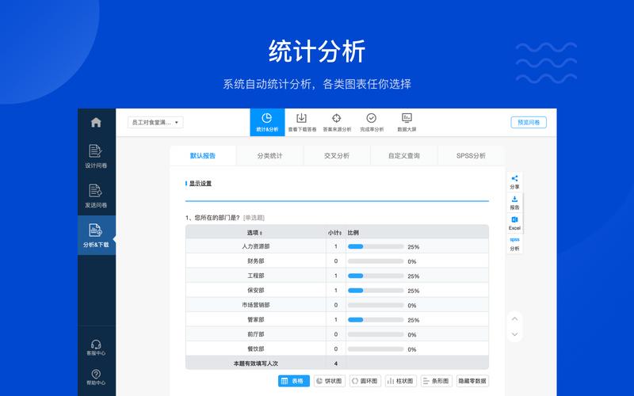Click the 餐饮部 row label

coord(255,348)
